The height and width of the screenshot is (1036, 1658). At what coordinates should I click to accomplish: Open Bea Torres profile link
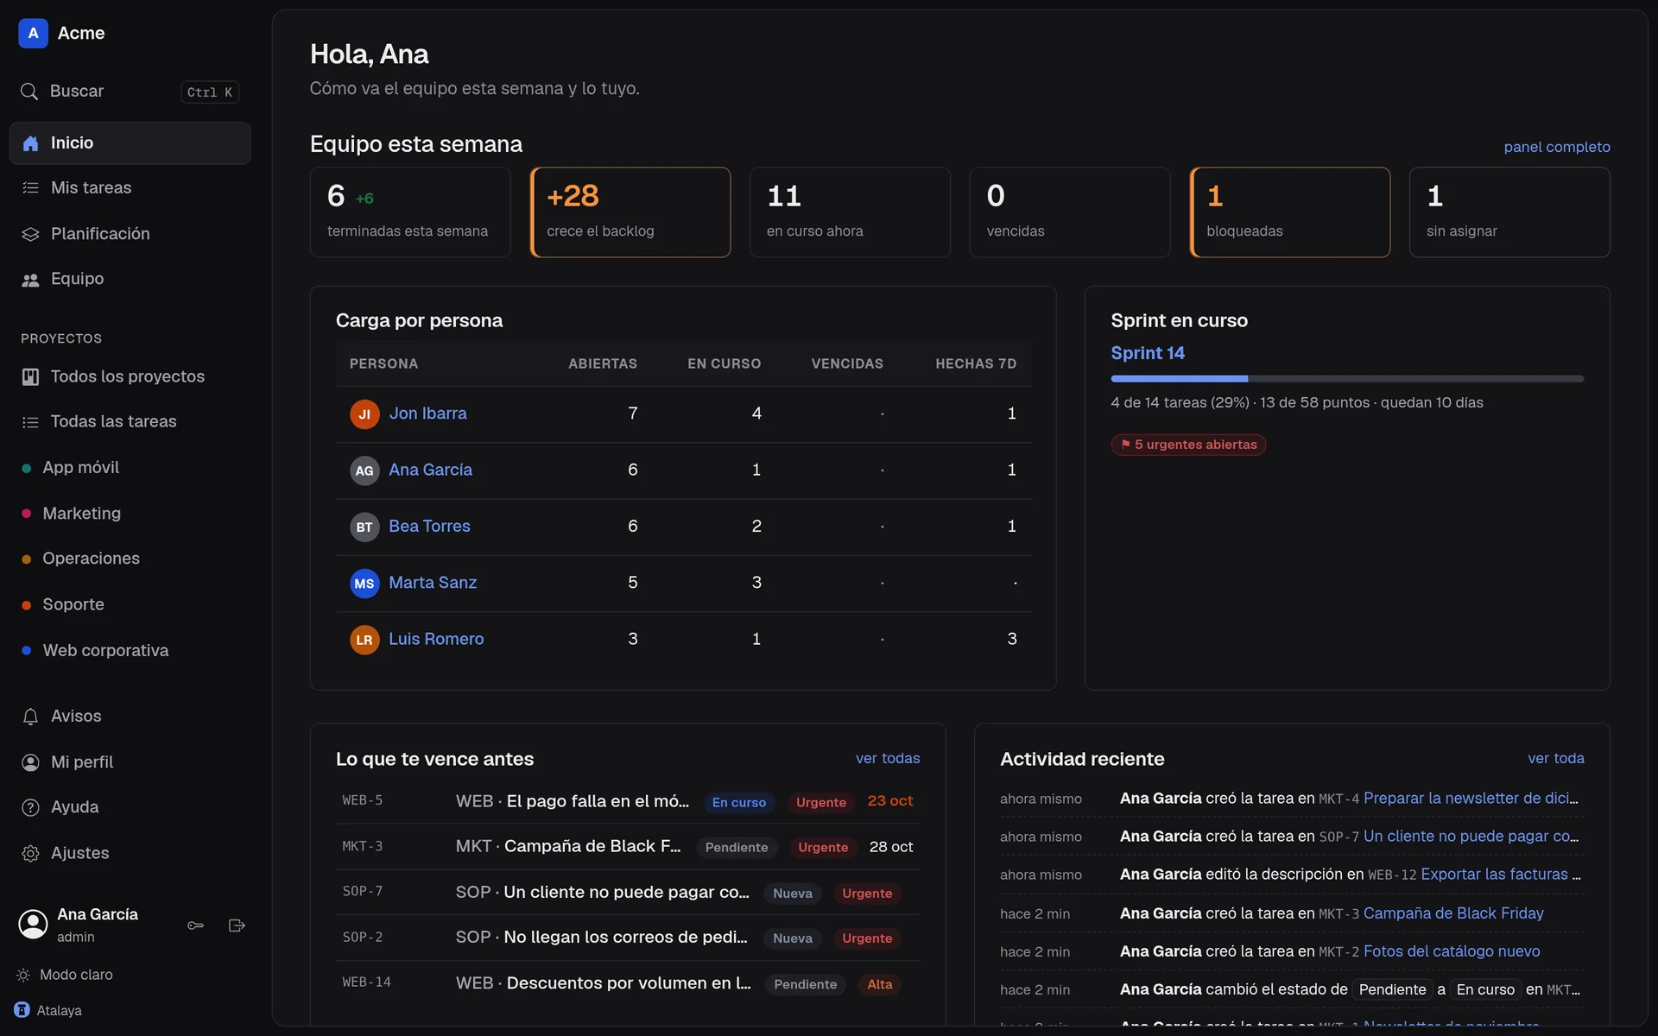429,526
